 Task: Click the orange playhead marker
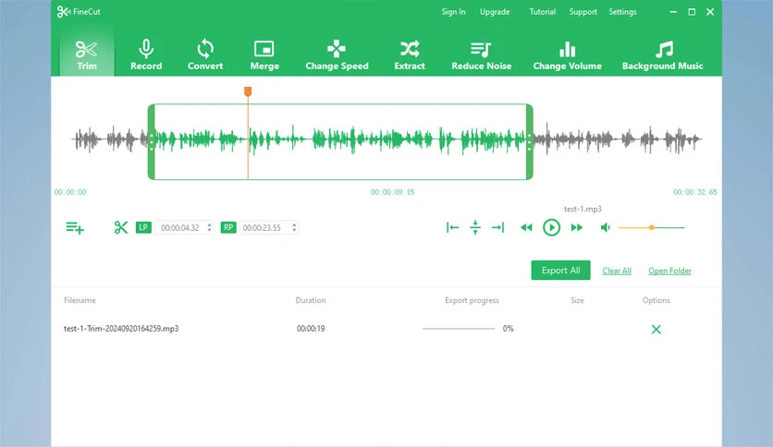248,91
